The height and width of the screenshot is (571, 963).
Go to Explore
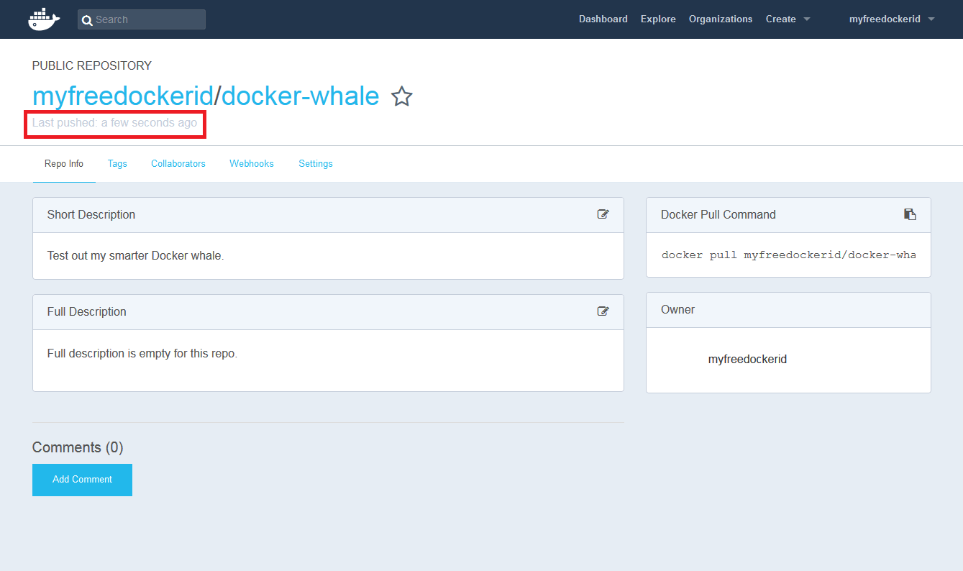658,19
